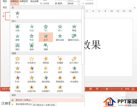
Task: Click the zoom slider handle in status bar
Action: pos(107,89)
